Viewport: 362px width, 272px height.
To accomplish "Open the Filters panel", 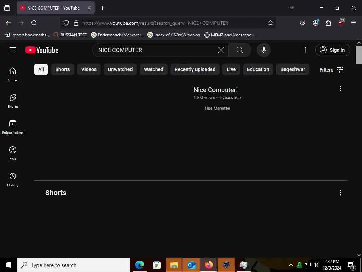I will [331, 70].
